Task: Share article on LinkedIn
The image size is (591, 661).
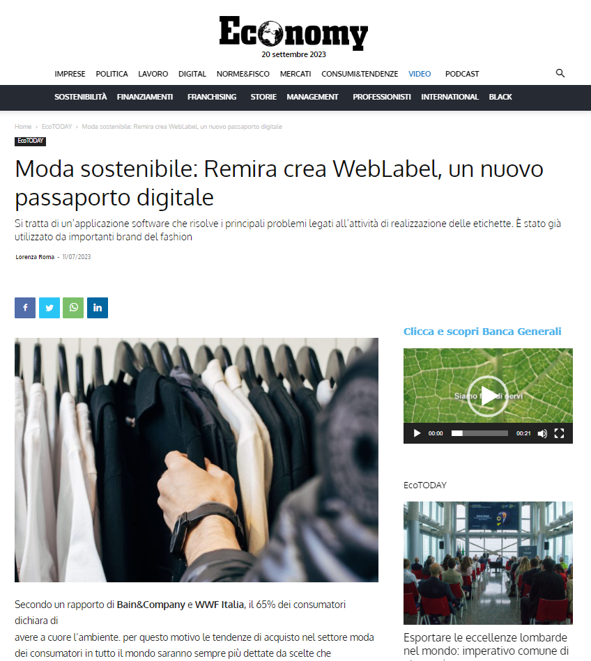Action: click(98, 308)
